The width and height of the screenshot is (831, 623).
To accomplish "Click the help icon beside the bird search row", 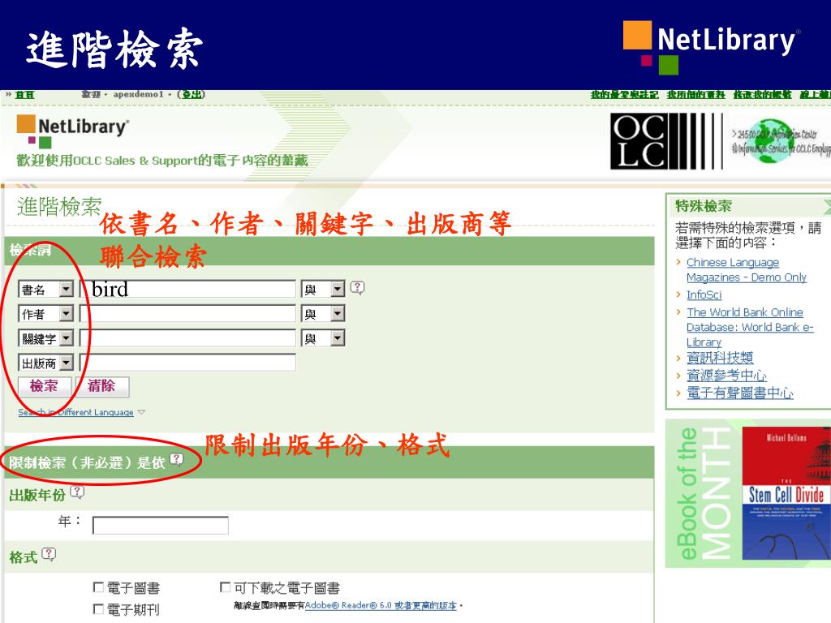I will (357, 288).
